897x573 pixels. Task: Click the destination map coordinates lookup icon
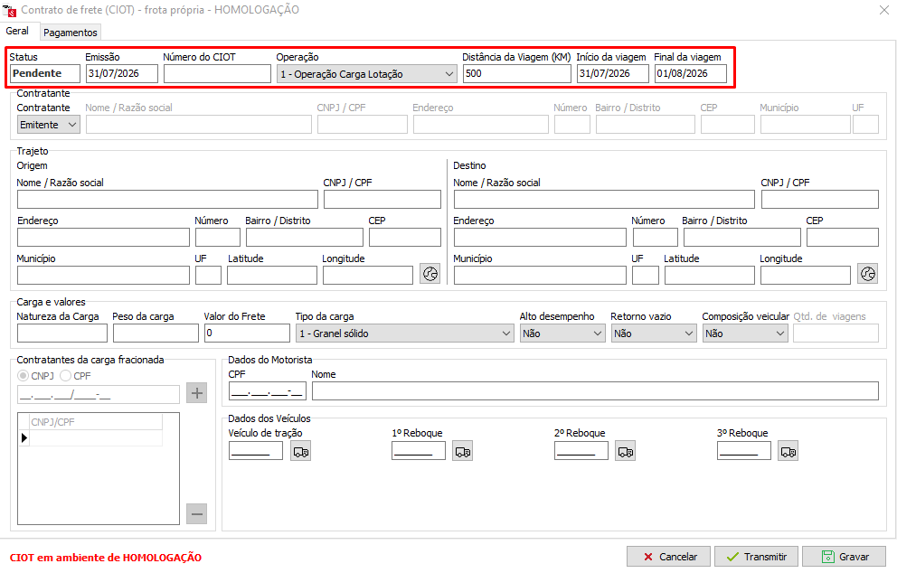[868, 274]
